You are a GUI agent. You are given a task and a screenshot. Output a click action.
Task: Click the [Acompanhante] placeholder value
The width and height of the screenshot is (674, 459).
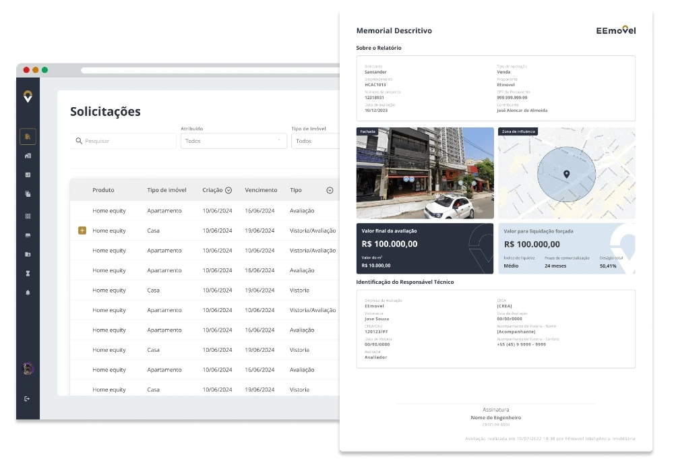pos(516,332)
